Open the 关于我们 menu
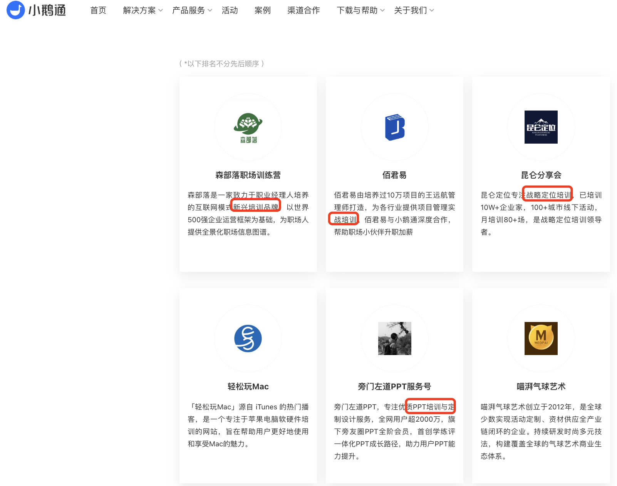617x486 pixels. (411, 10)
